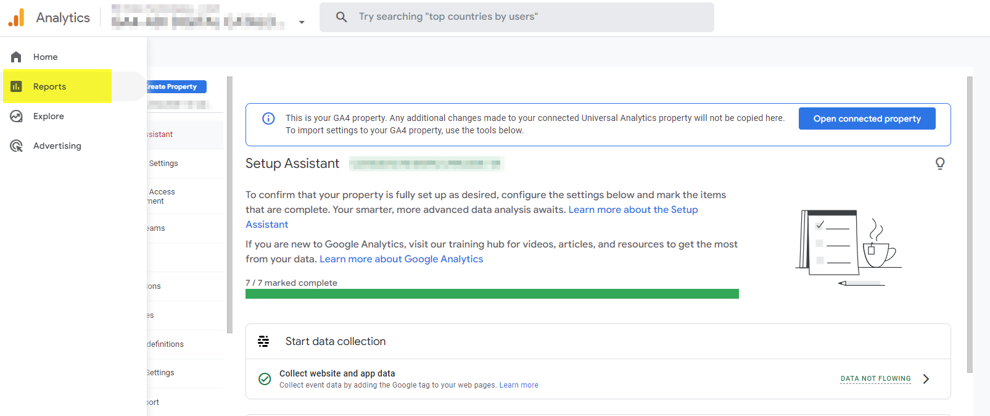Click the Google Analytics logo icon
This screenshot has width=990, height=416.
coord(16,18)
